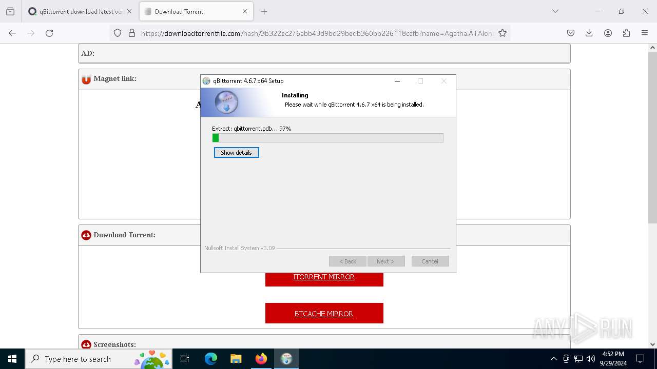Click the installer extraction progress bar

coord(327,138)
